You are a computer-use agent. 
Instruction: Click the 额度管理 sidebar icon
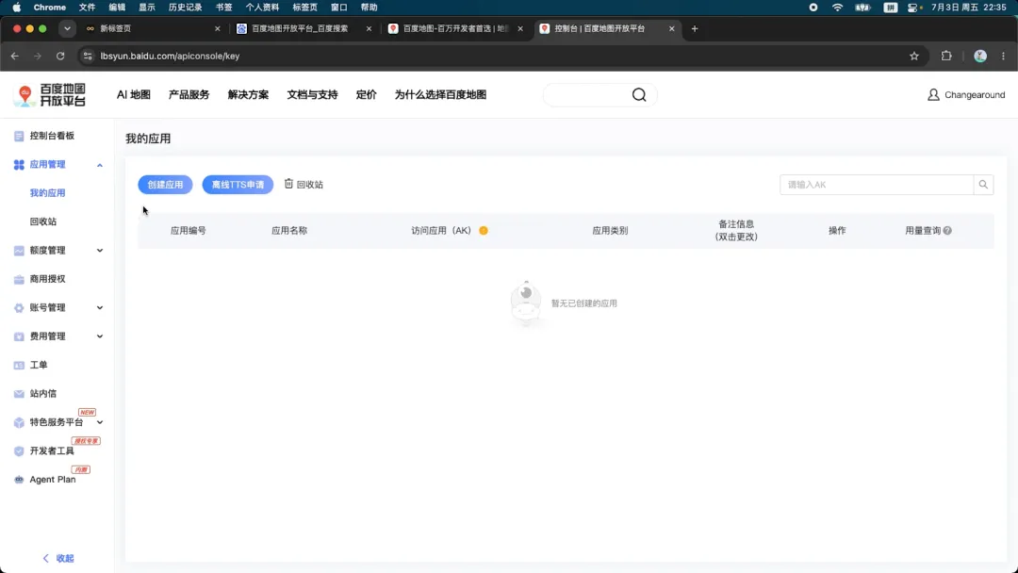[19, 251]
